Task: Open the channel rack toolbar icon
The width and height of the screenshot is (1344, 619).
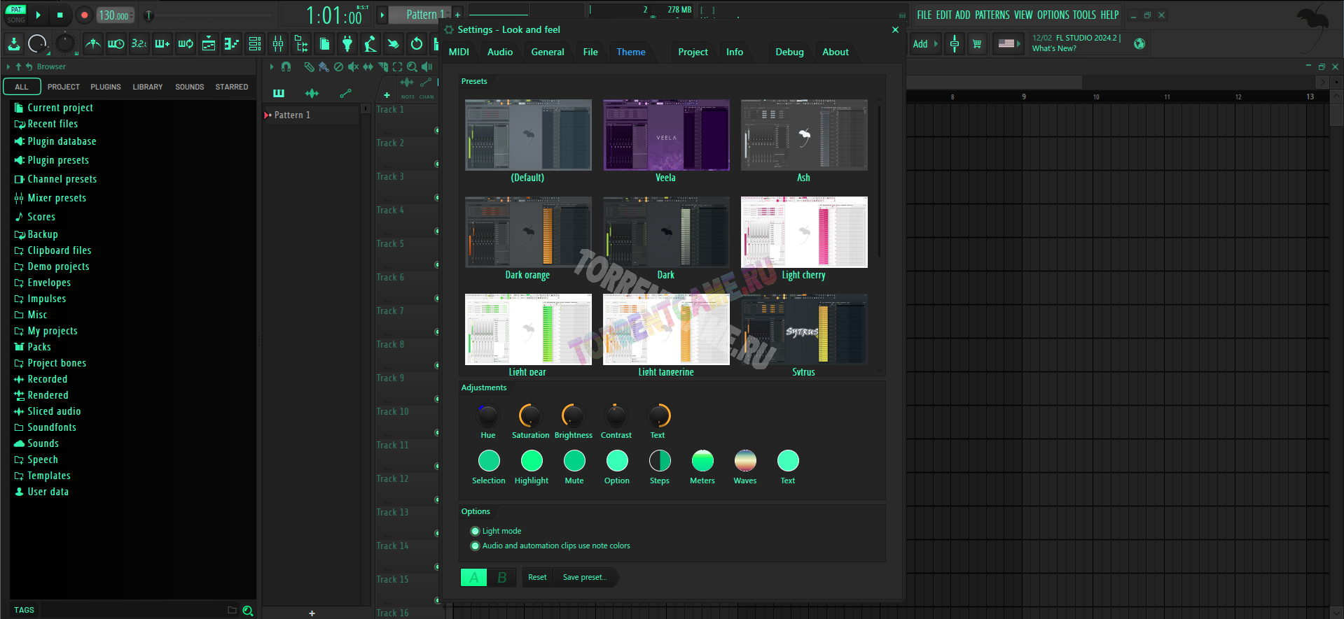Action: pos(255,44)
